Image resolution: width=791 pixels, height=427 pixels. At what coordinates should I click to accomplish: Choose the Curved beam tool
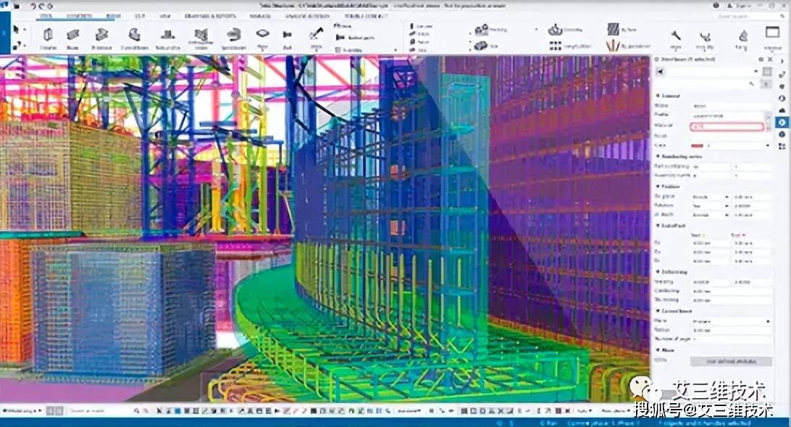click(135, 37)
